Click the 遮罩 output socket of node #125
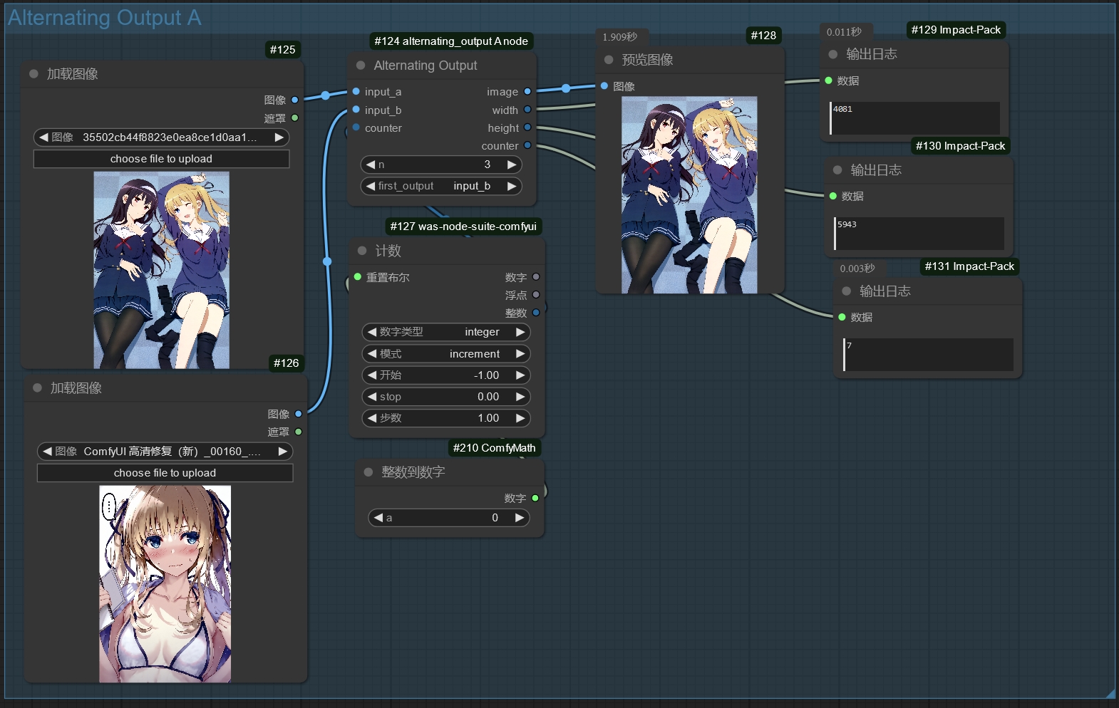 click(x=295, y=118)
